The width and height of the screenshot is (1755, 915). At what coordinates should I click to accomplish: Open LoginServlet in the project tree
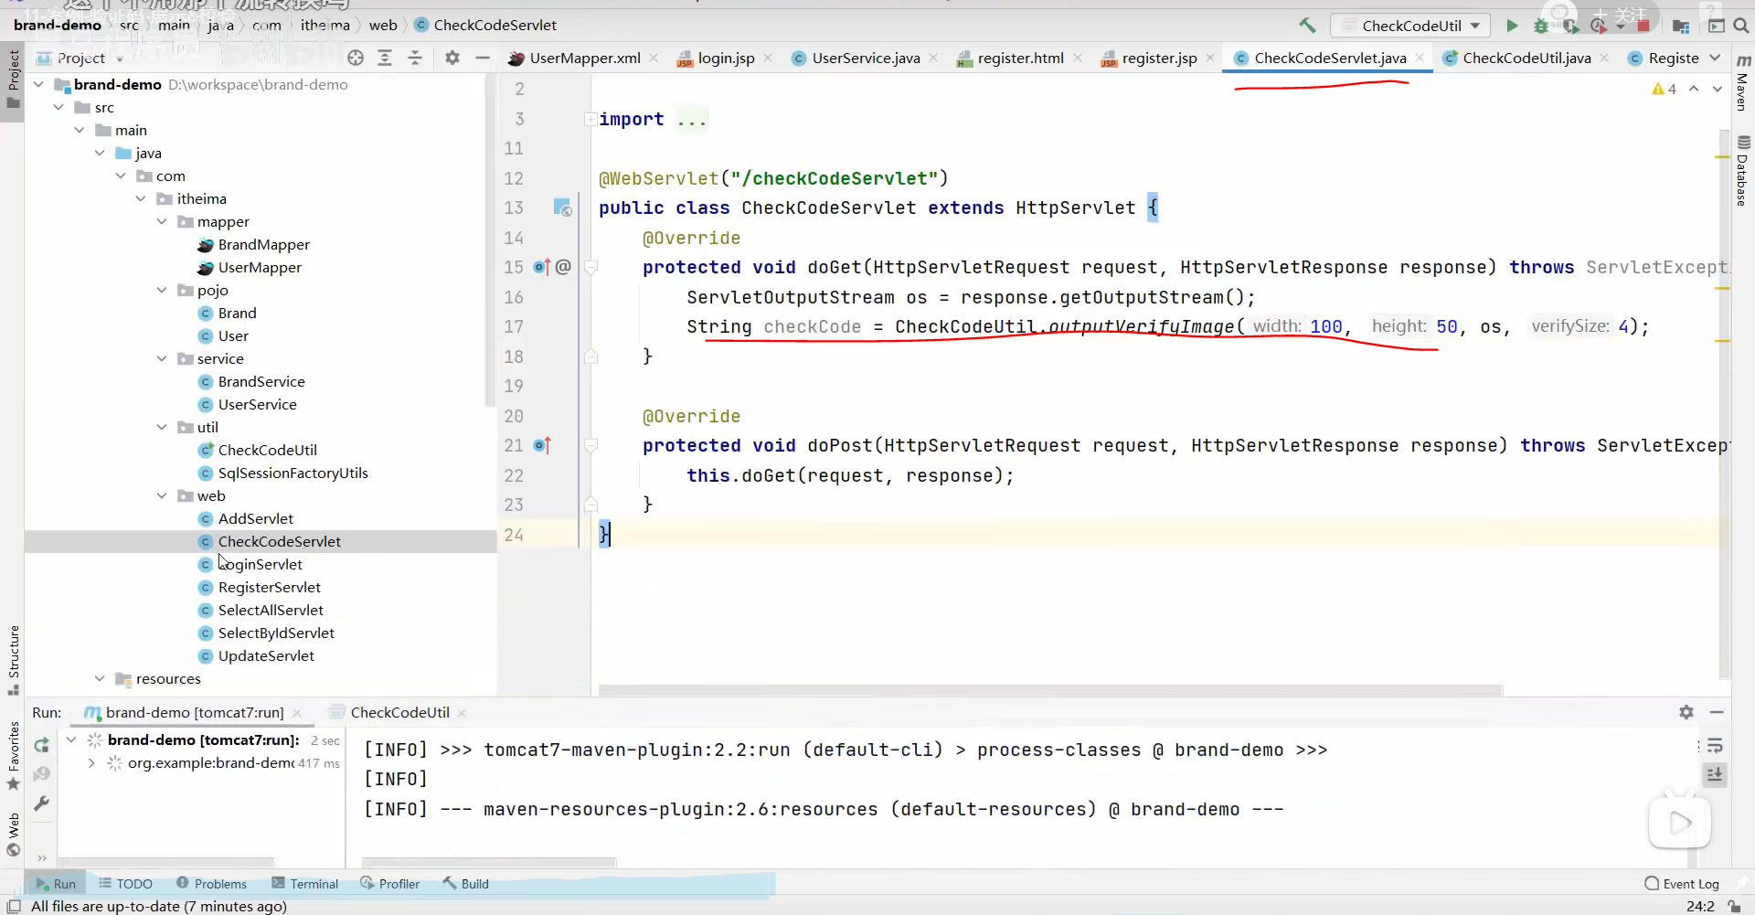[260, 564]
